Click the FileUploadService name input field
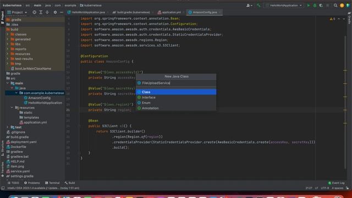Viewport: 352px width, 198px height. 176,83
